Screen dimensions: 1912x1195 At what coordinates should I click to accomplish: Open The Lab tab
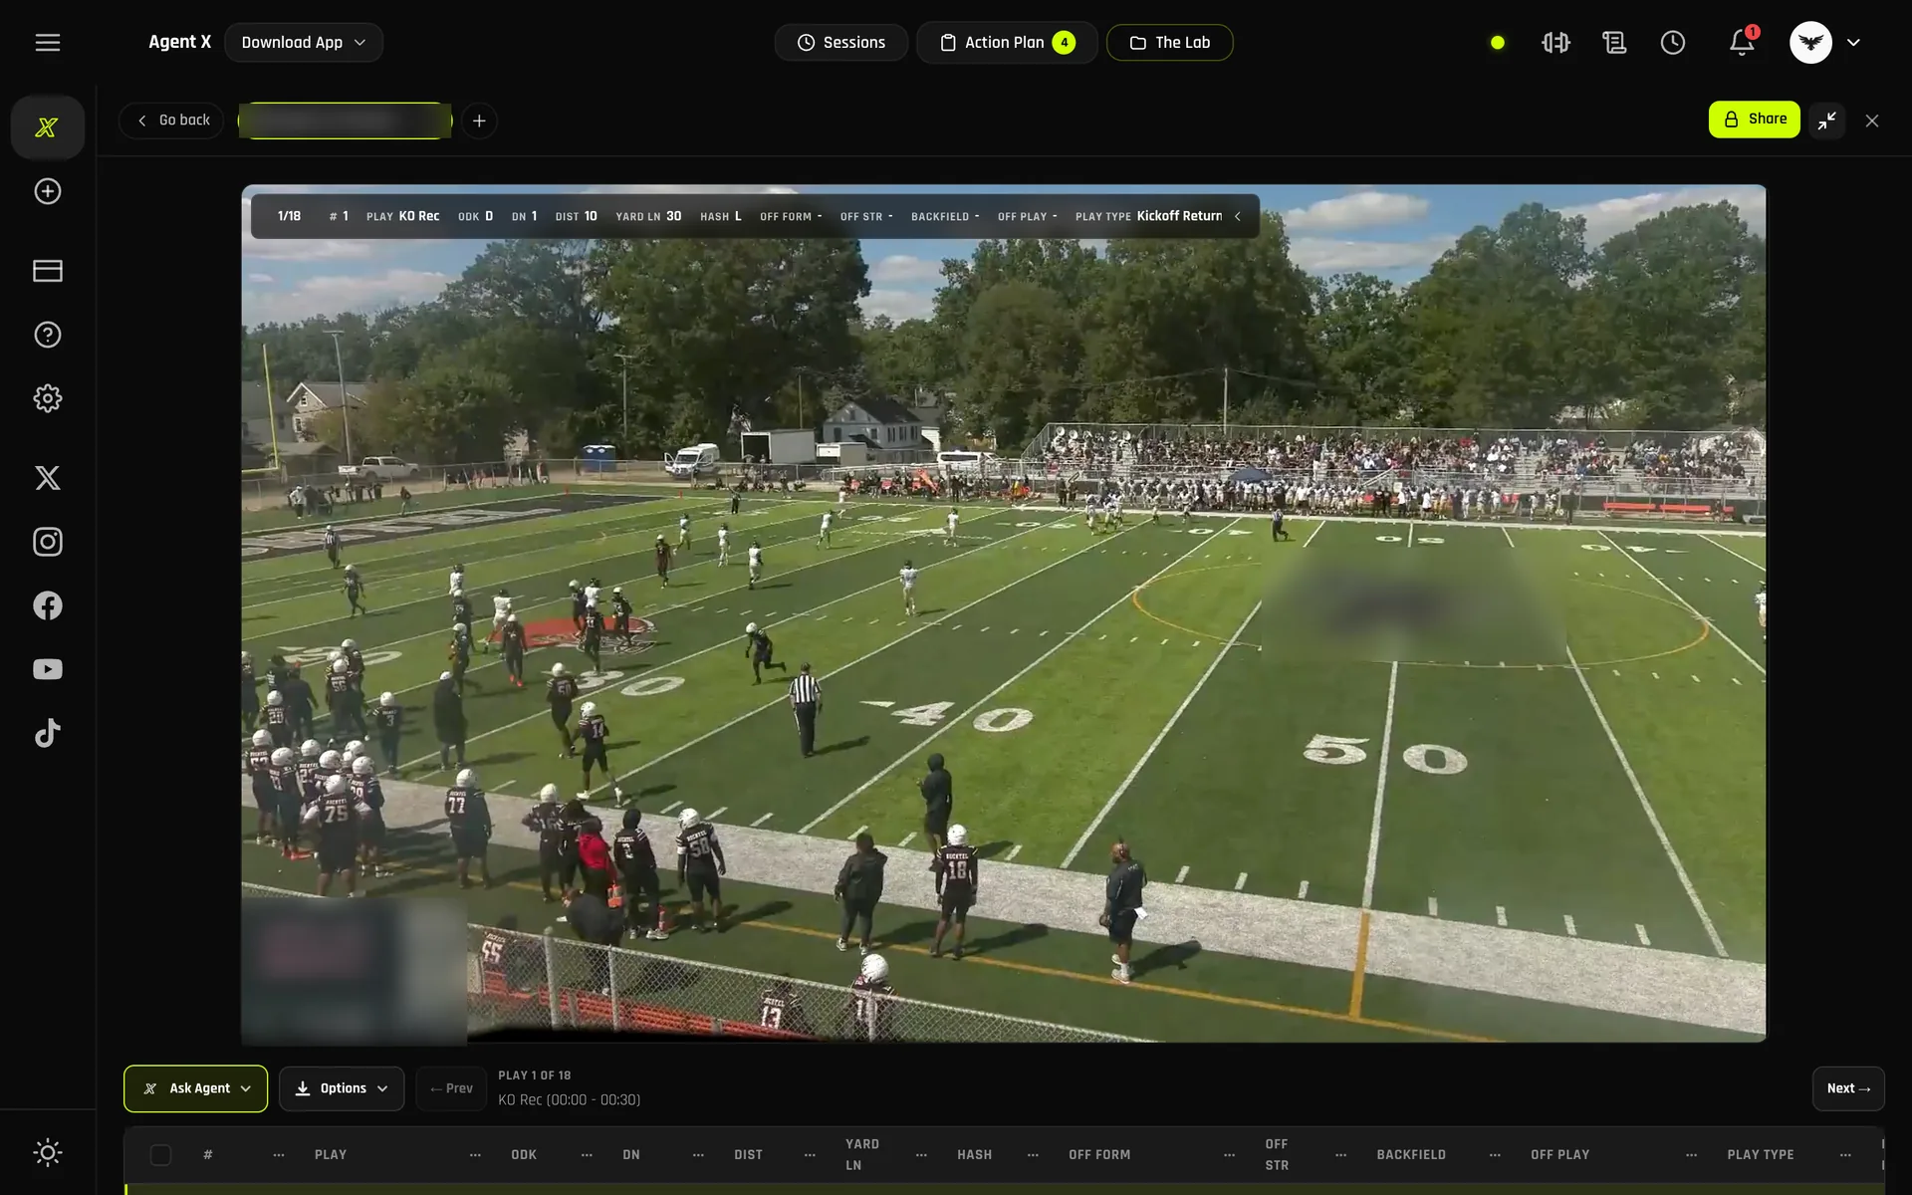(x=1170, y=43)
